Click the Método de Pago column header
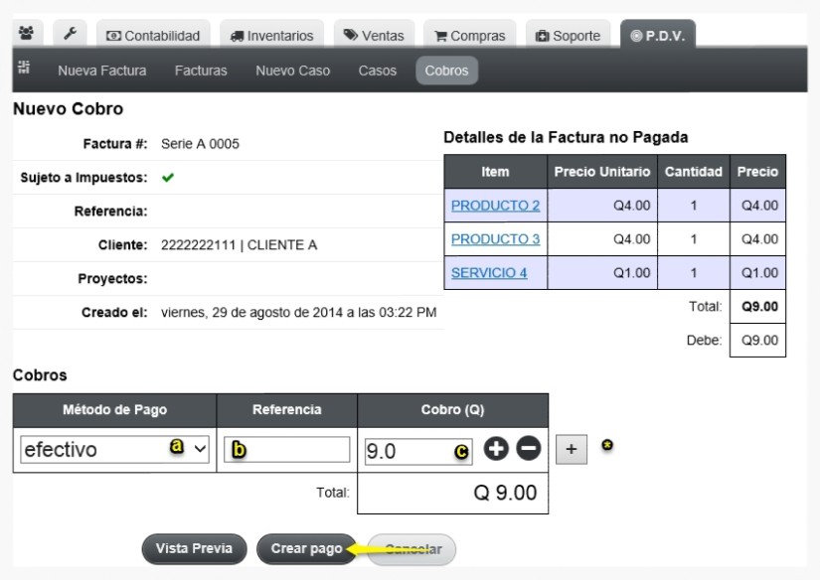Screen dimensions: 820x580 click(114, 409)
